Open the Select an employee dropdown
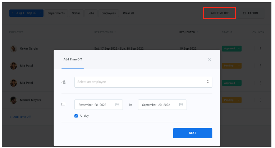275x148 pixels. pos(143,82)
